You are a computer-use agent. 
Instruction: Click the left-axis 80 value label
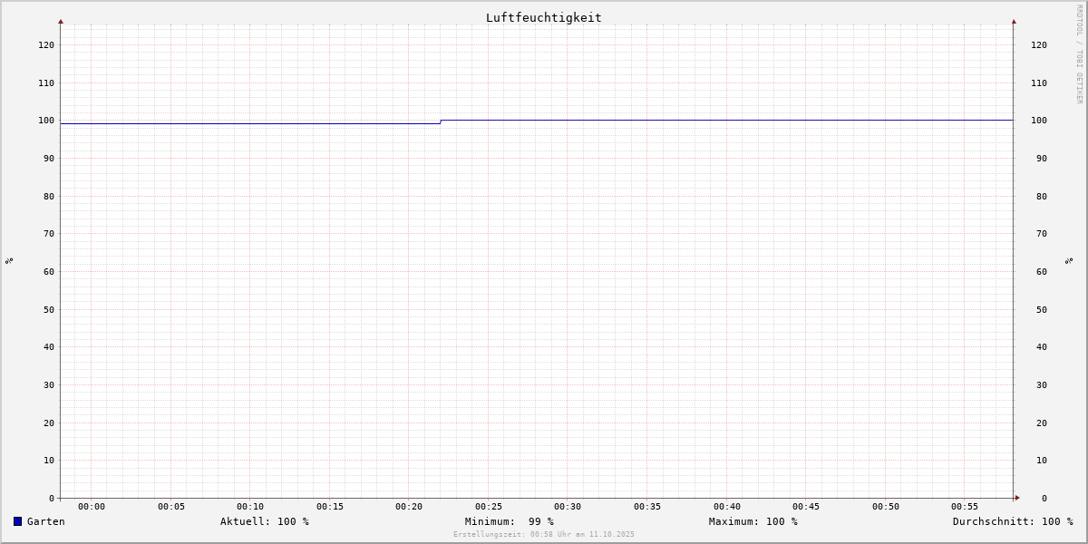[49, 196]
